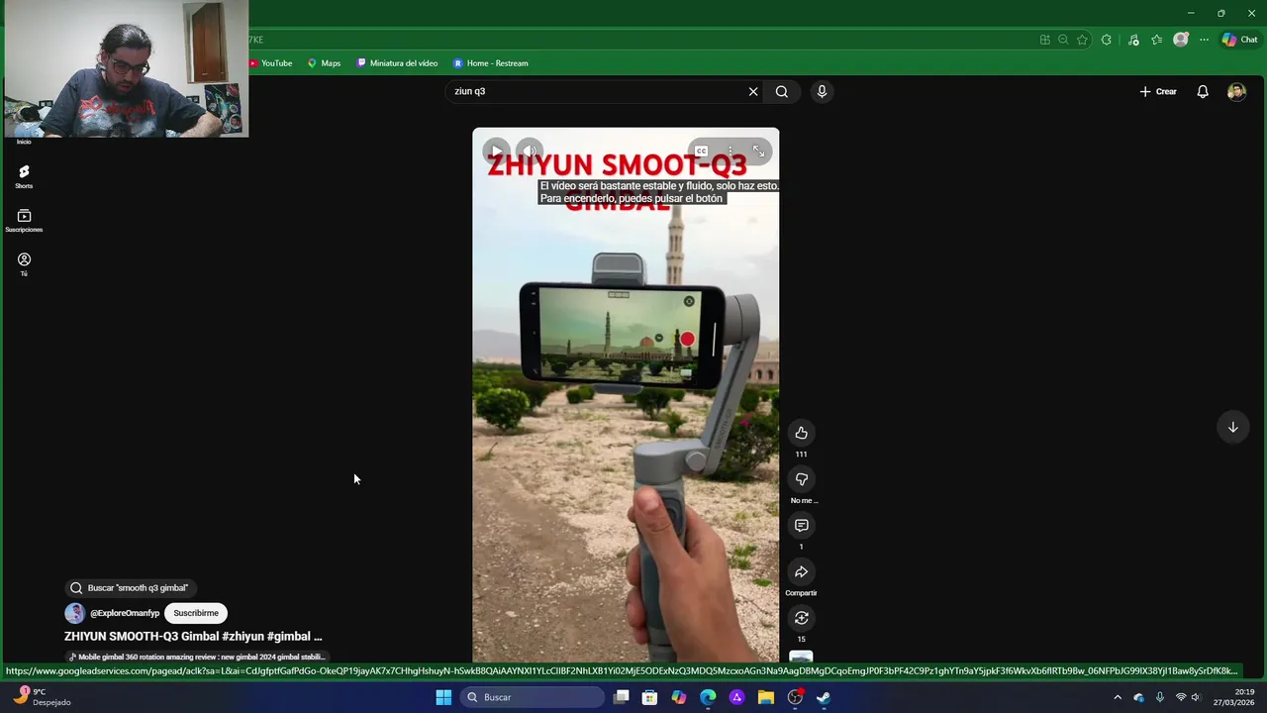Open browser extensions puzzle icon

1107,40
